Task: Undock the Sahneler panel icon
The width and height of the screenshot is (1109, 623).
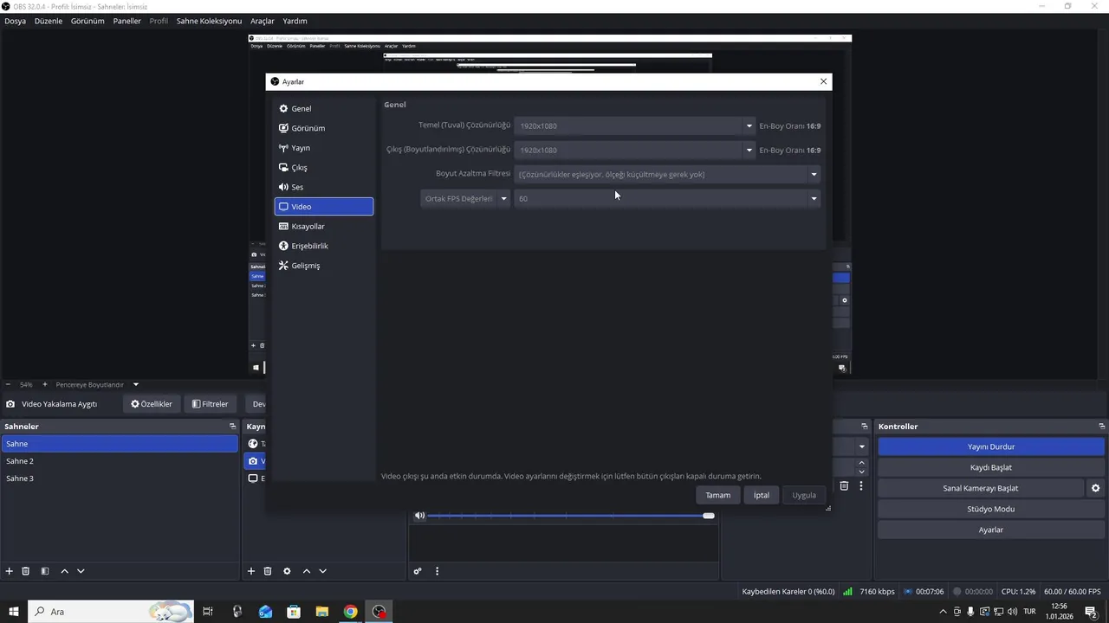Action: coord(232,427)
